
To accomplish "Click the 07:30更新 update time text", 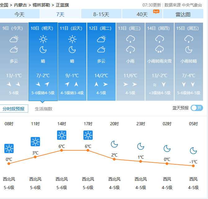I will (x=152, y=5).
